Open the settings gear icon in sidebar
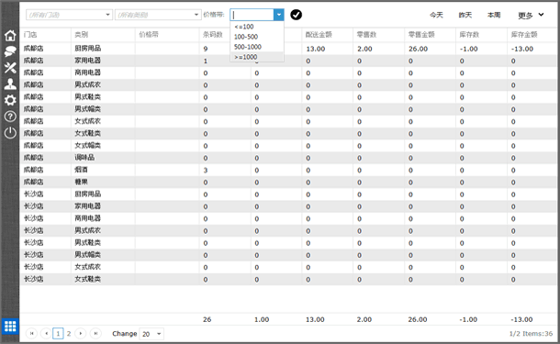Image resolution: width=560 pixels, height=344 pixels. tap(10, 100)
